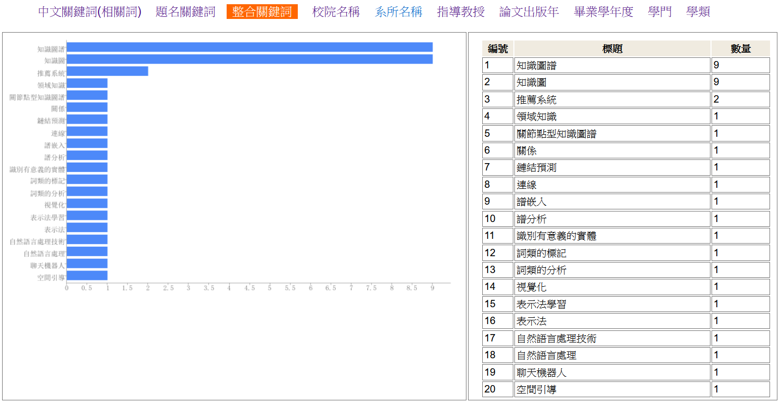Select table cell 表示法 in row 16
The width and height of the screenshot is (779, 403).
click(612, 321)
